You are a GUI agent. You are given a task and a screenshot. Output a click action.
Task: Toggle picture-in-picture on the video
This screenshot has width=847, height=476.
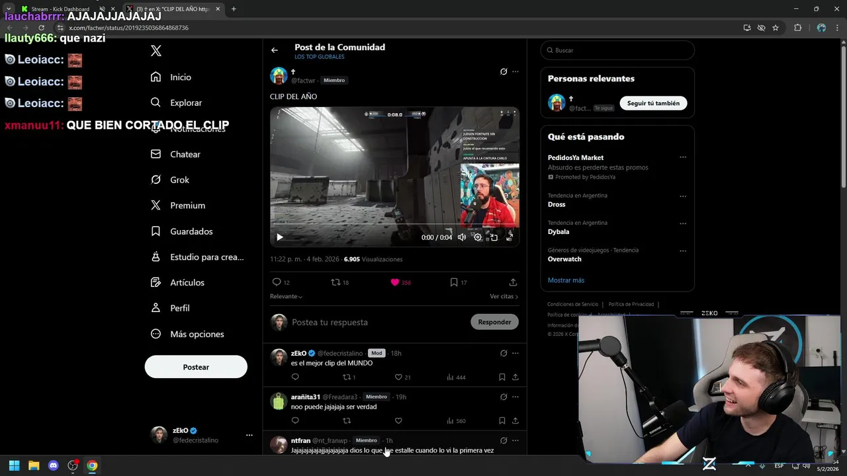tap(494, 237)
